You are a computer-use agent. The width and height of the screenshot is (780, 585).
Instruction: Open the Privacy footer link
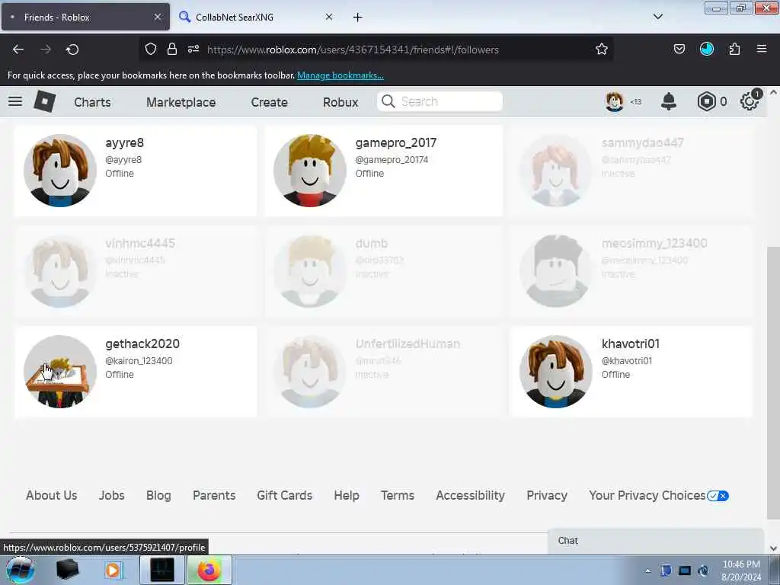coord(547,495)
